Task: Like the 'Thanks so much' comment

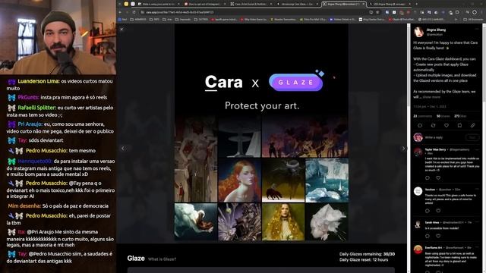Action: 438,211
